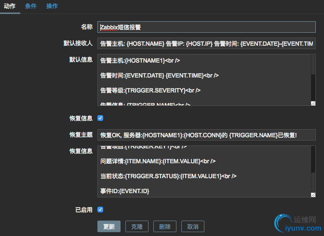Switch to the 动作 tab
Screen dimensions: 324x236
click(10, 6)
